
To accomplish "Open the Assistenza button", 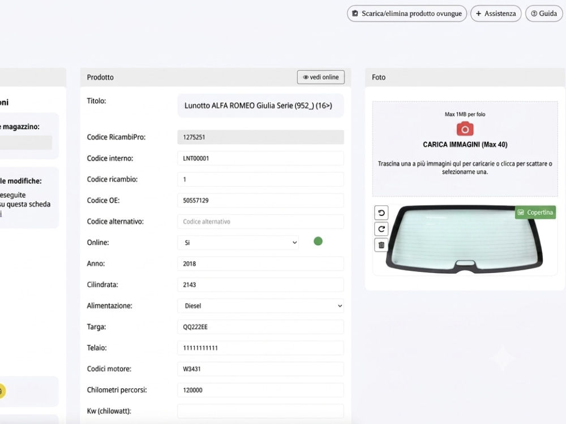I will [496, 14].
